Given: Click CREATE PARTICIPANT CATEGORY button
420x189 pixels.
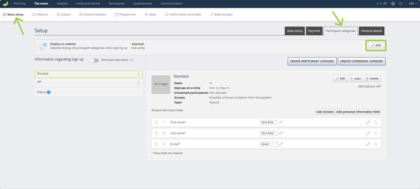Looking at the screenshot, I should [x=312, y=61].
